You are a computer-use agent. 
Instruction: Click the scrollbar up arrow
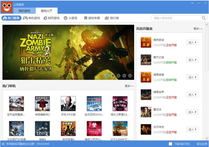(207, 25)
